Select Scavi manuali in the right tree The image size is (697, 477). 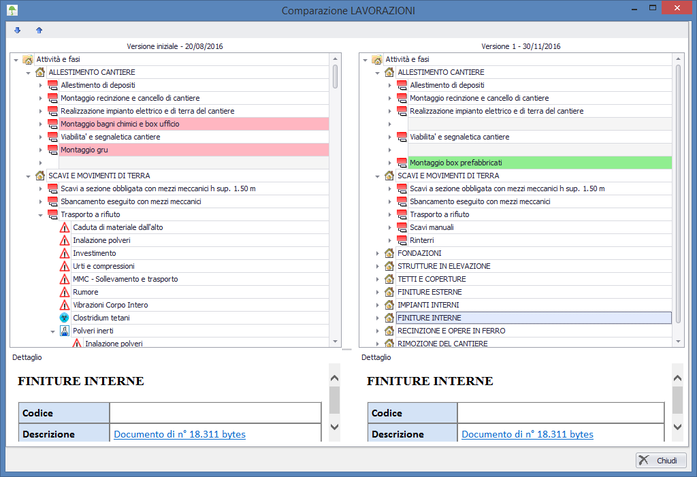click(x=432, y=227)
